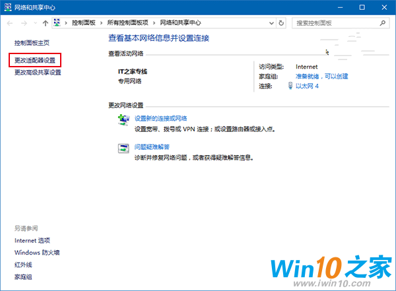Click the Ethernet adapter icon beside 以太网 4

[x=290, y=86]
